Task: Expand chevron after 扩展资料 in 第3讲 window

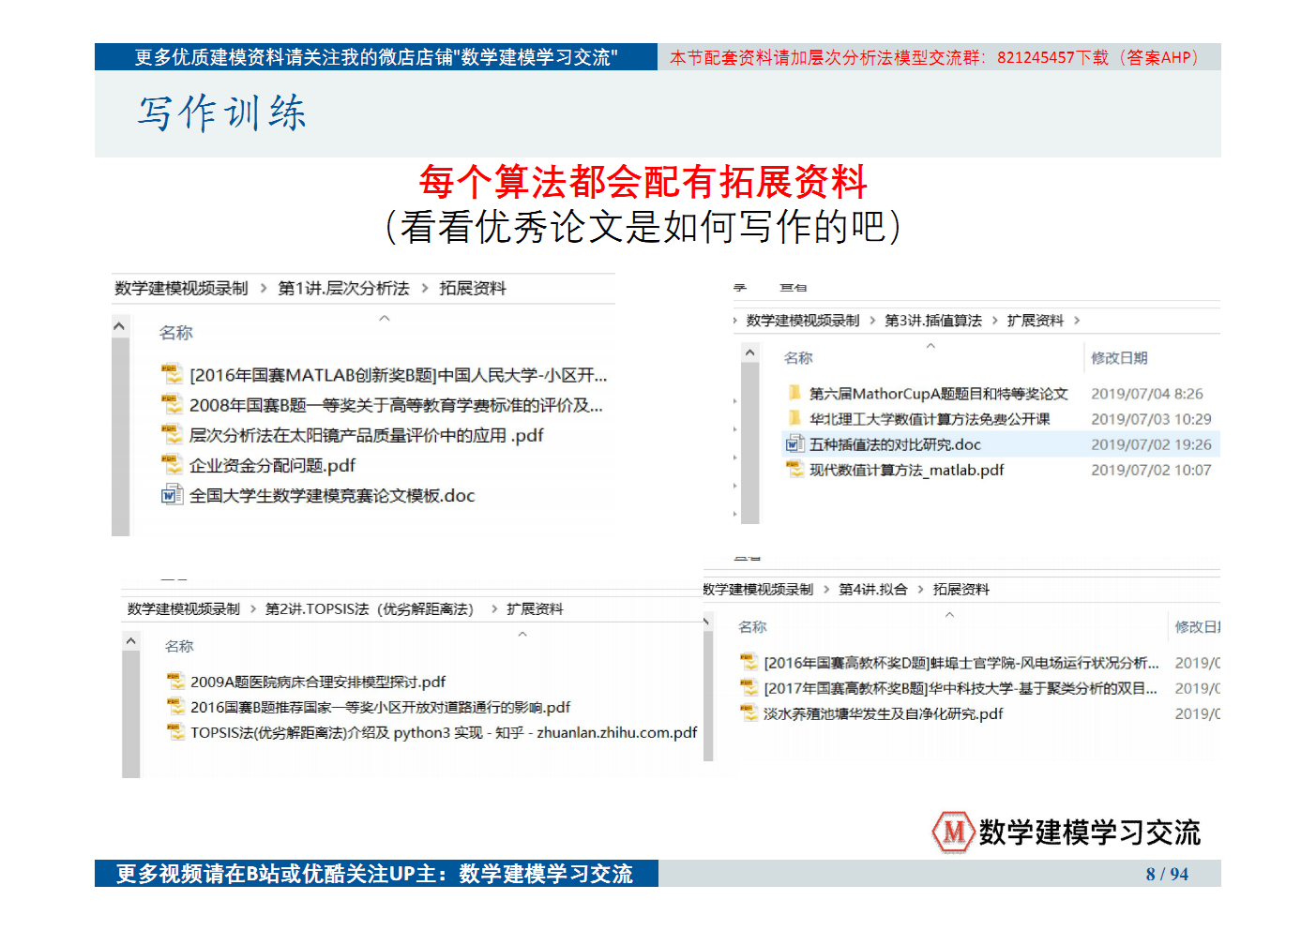Action: (x=1077, y=321)
